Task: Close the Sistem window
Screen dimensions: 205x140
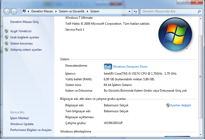Action: coord(197,2)
